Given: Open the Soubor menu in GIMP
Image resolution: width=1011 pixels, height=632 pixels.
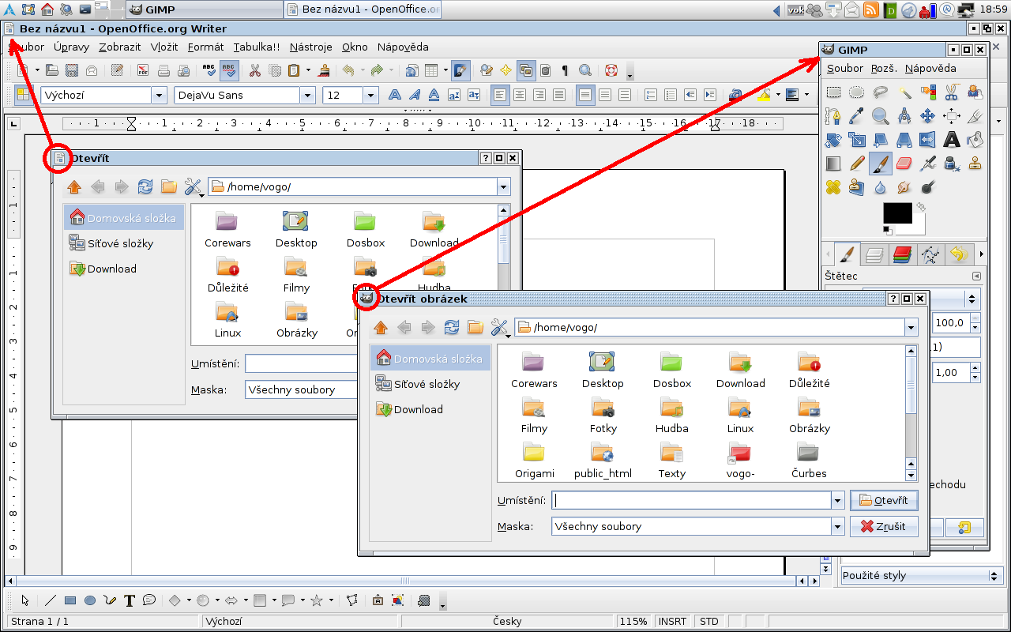Looking at the screenshot, I should pyautogui.click(x=845, y=69).
